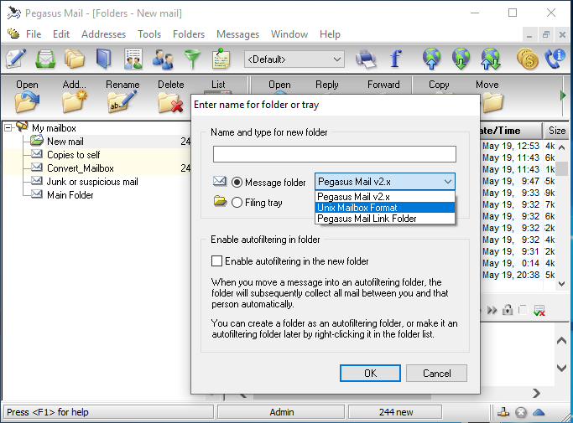The width and height of the screenshot is (573, 423).
Task: Open the Help menu
Action: pos(330,34)
